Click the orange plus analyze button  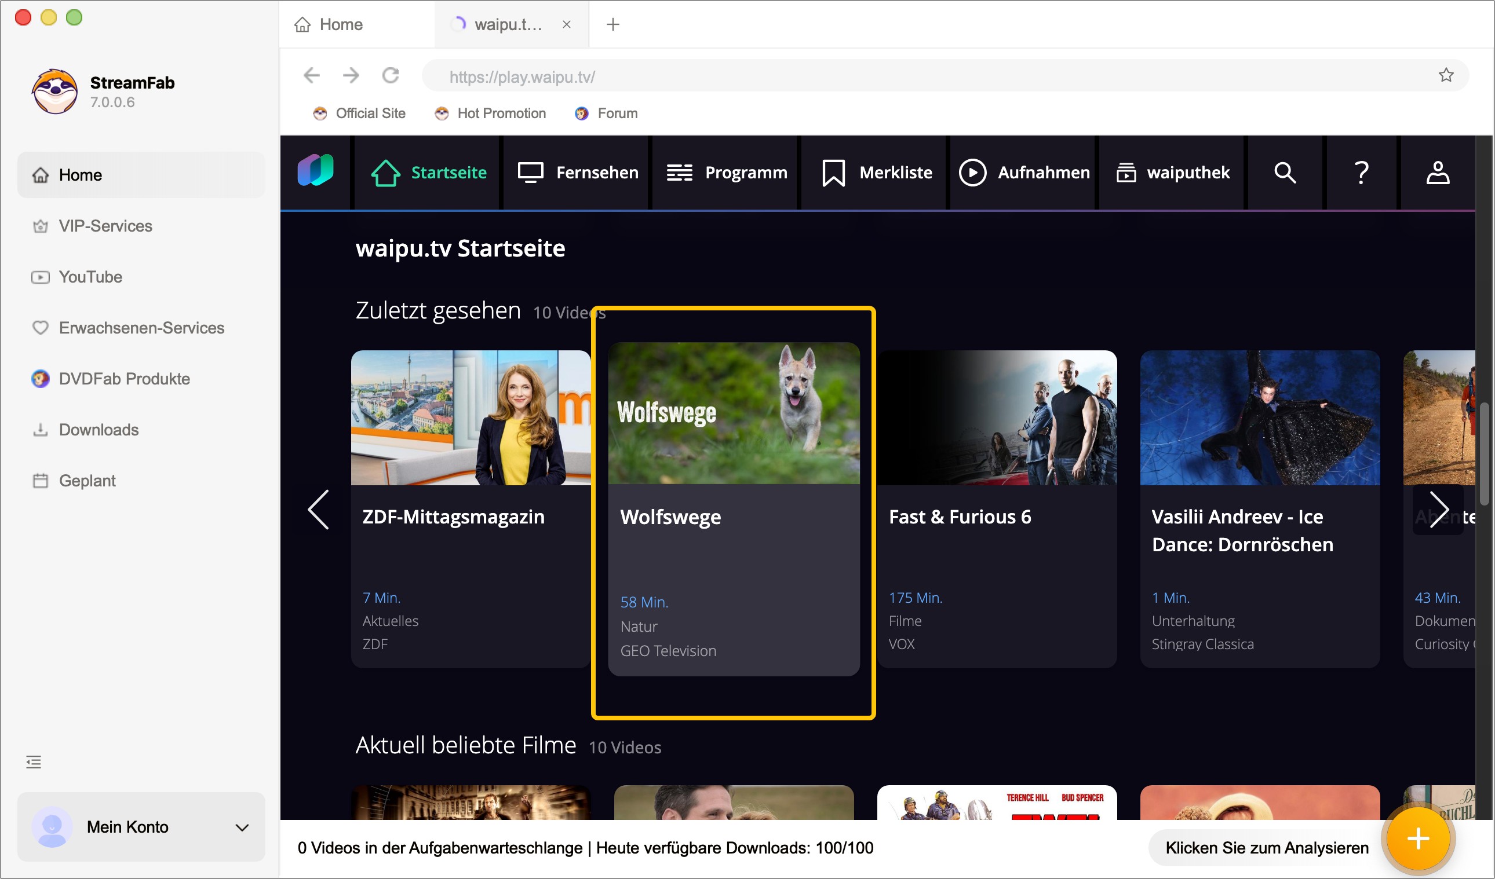click(x=1419, y=837)
